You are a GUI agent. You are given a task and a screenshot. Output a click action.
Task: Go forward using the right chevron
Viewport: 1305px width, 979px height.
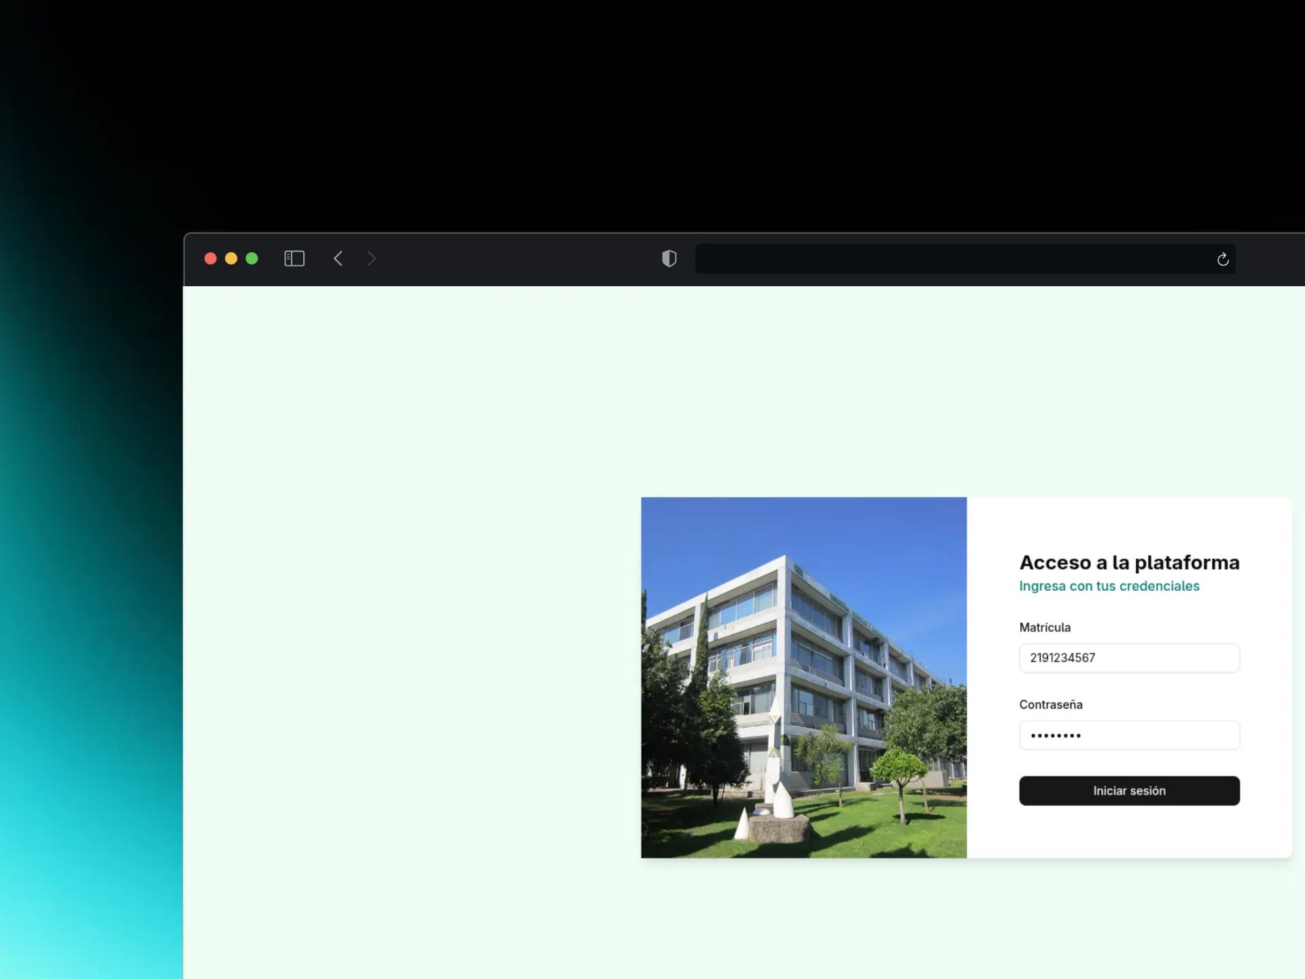click(x=371, y=258)
